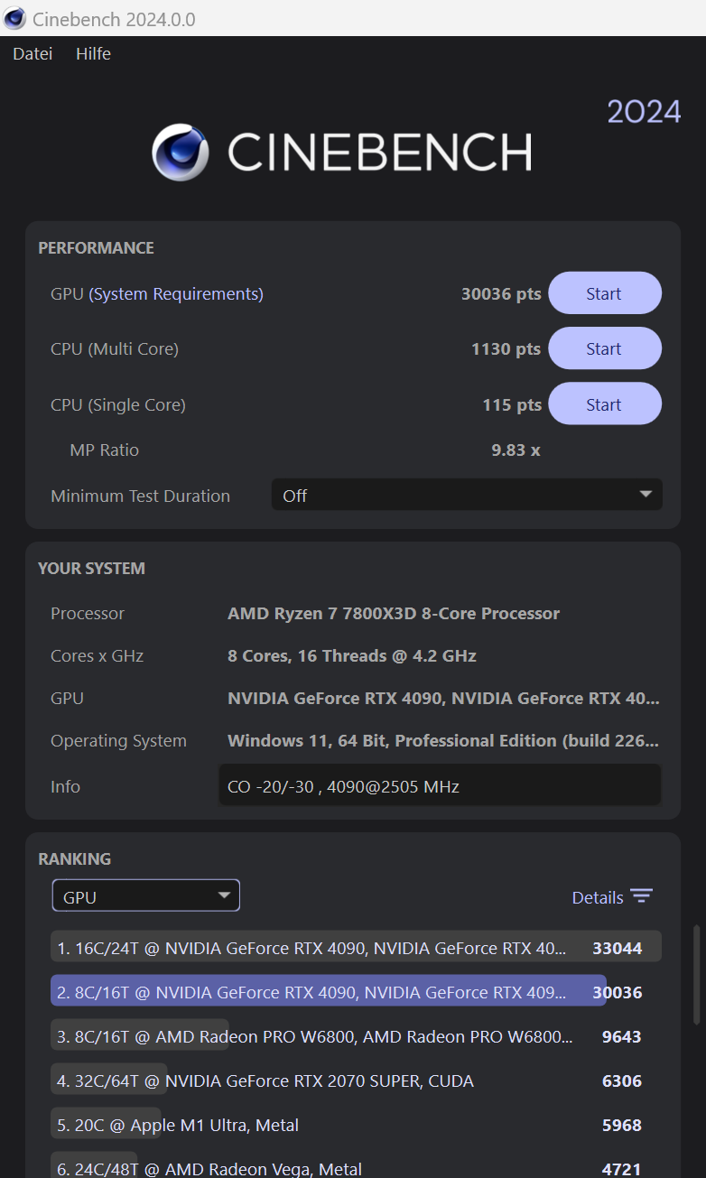Open the Ranking category dropdown showing GPU
The width and height of the screenshot is (706, 1178).
point(145,895)
